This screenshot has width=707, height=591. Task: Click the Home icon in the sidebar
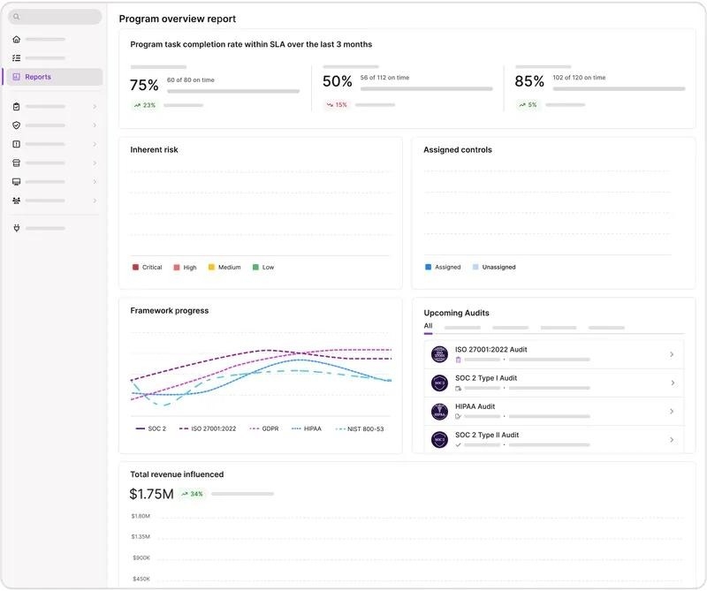[x=17, y=39]
